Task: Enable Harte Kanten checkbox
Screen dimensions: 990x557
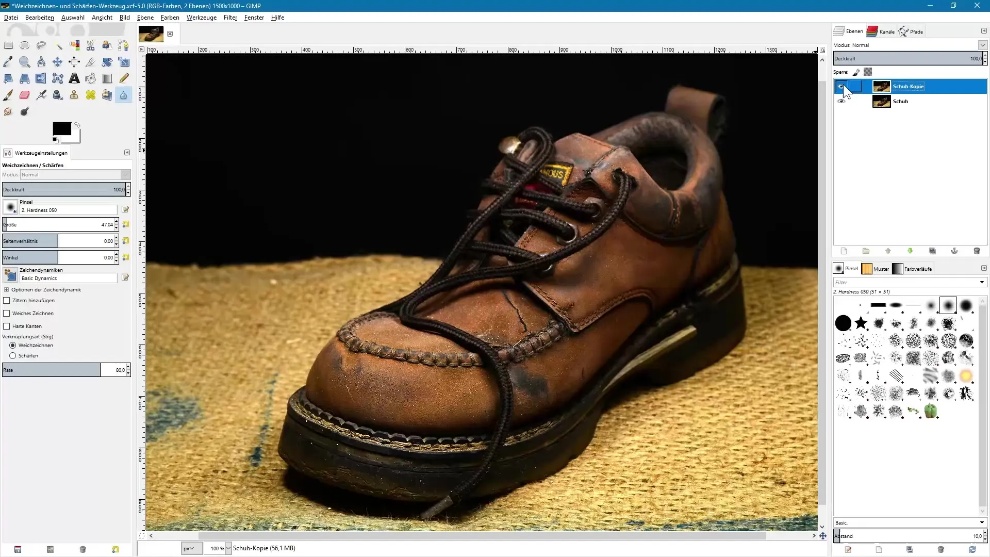Action: [x=7, y=326]
